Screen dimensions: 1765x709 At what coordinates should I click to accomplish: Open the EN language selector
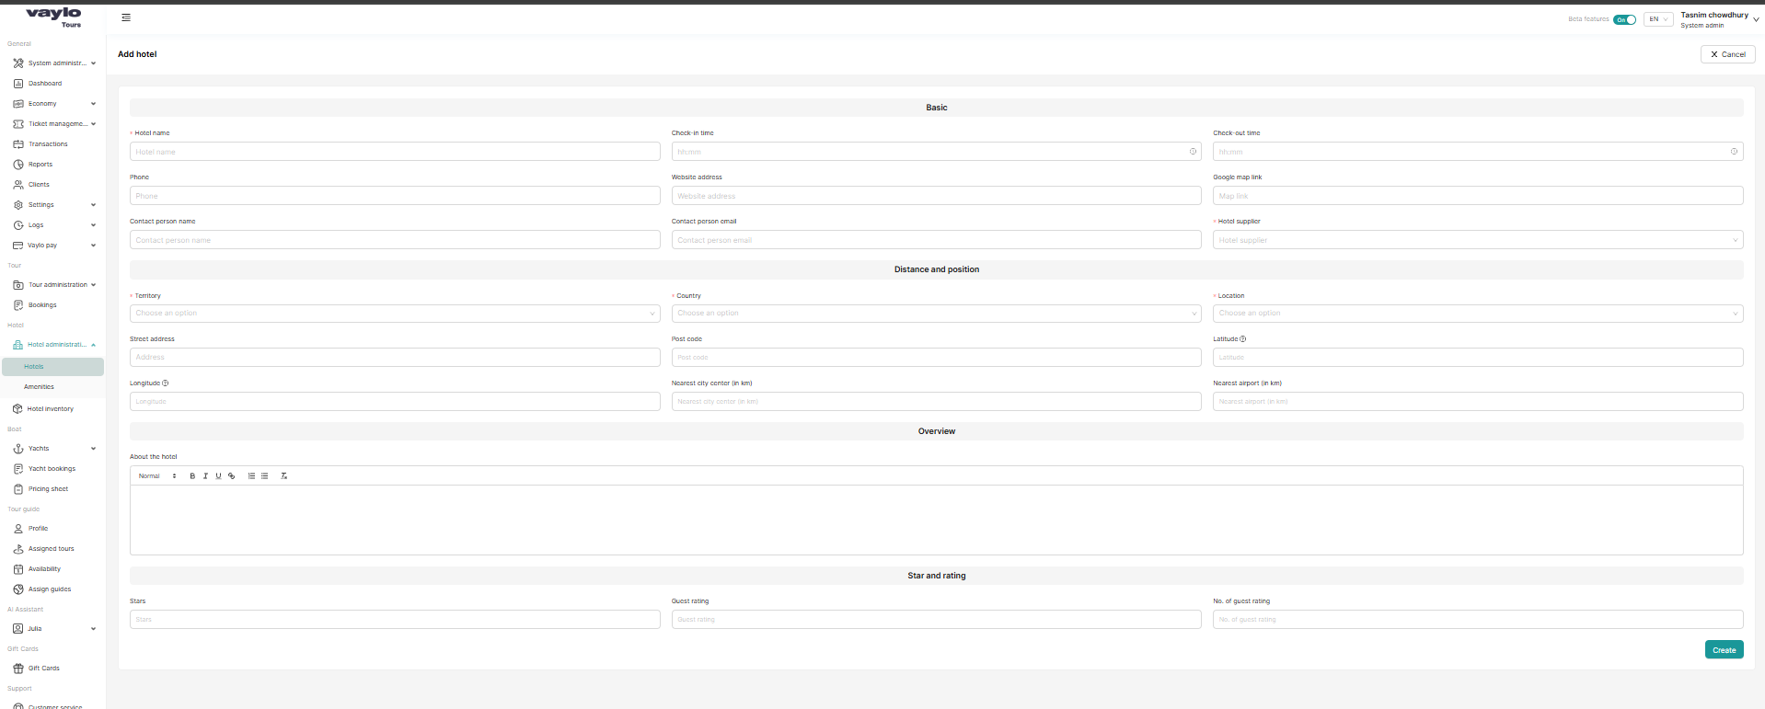point(1658,19)
